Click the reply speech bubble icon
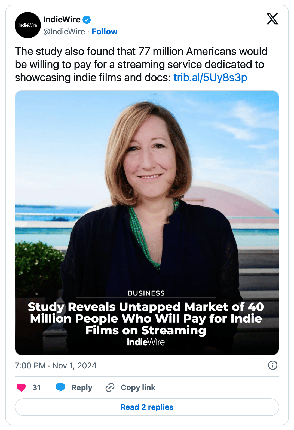Screen dimensions: 294x430 tap(60, 387)
